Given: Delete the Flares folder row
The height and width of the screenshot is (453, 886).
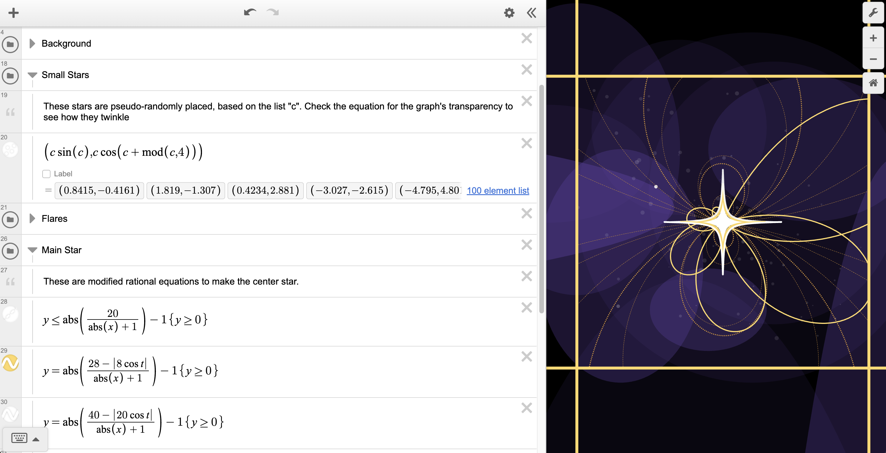Looking at the screenshot, I should 526,213.
